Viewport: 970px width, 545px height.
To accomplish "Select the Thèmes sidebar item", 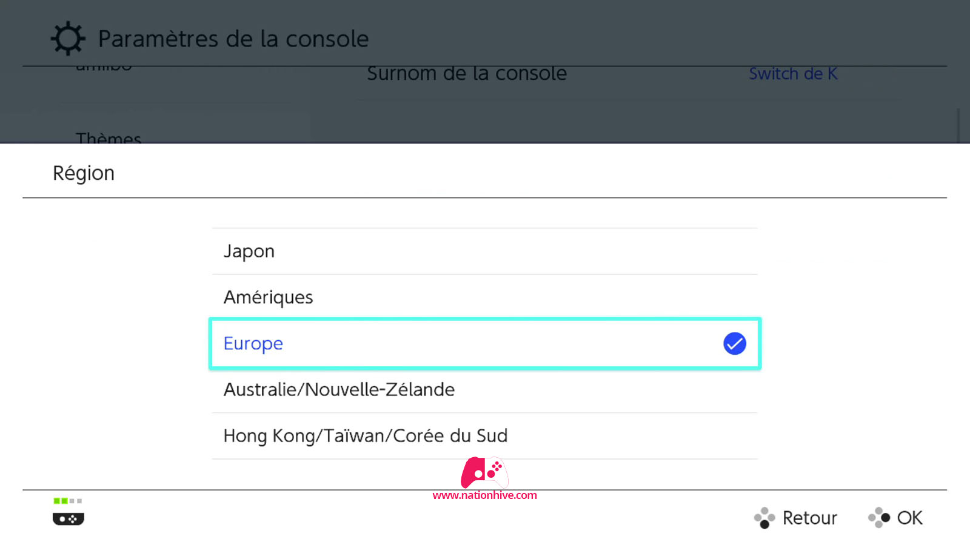I will click(x=109, y=139).
